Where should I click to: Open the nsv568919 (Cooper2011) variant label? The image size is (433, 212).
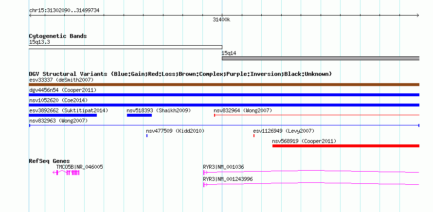304,141
